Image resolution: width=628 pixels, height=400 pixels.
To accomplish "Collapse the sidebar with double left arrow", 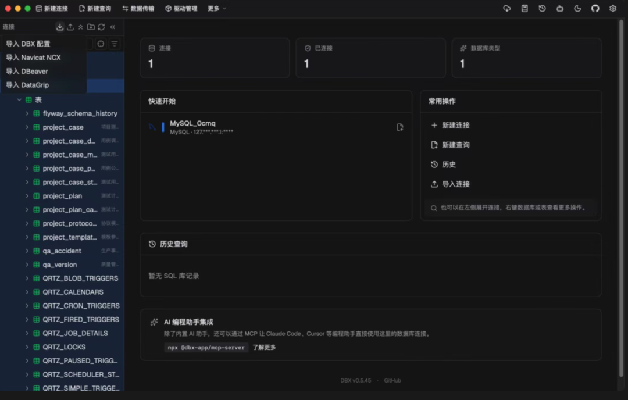I will pyautogui.click(x=113, y=27).
